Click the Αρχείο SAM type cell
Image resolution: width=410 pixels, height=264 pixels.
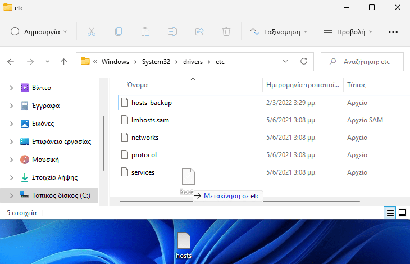(x=365, y=120)
